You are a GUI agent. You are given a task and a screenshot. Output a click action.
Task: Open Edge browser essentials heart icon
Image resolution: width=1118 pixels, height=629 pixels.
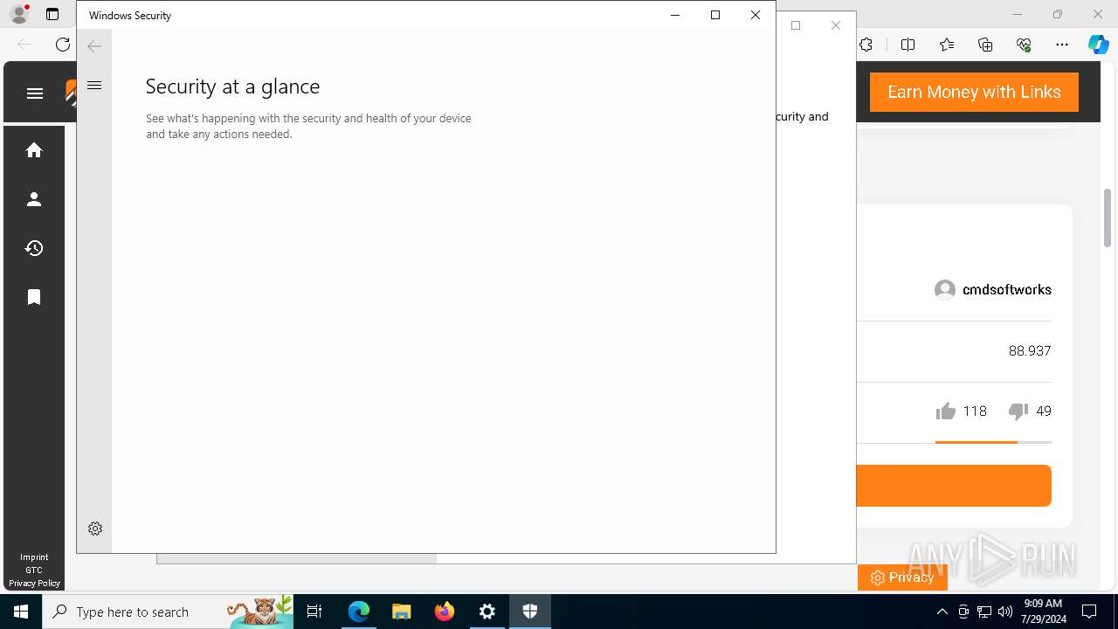point(1024,45)
